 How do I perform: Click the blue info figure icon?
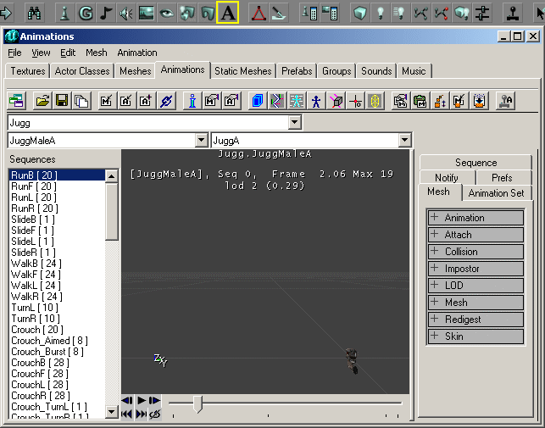pyautogui.click(x=192, y=102)
